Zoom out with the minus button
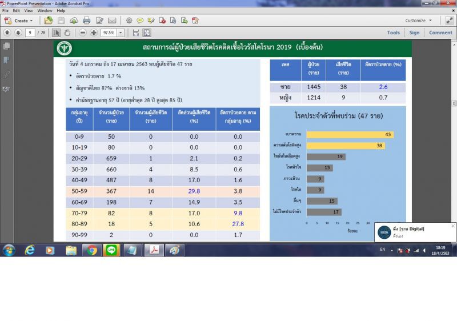This screenshot has height=321, width=457. (x=83, y=33)
